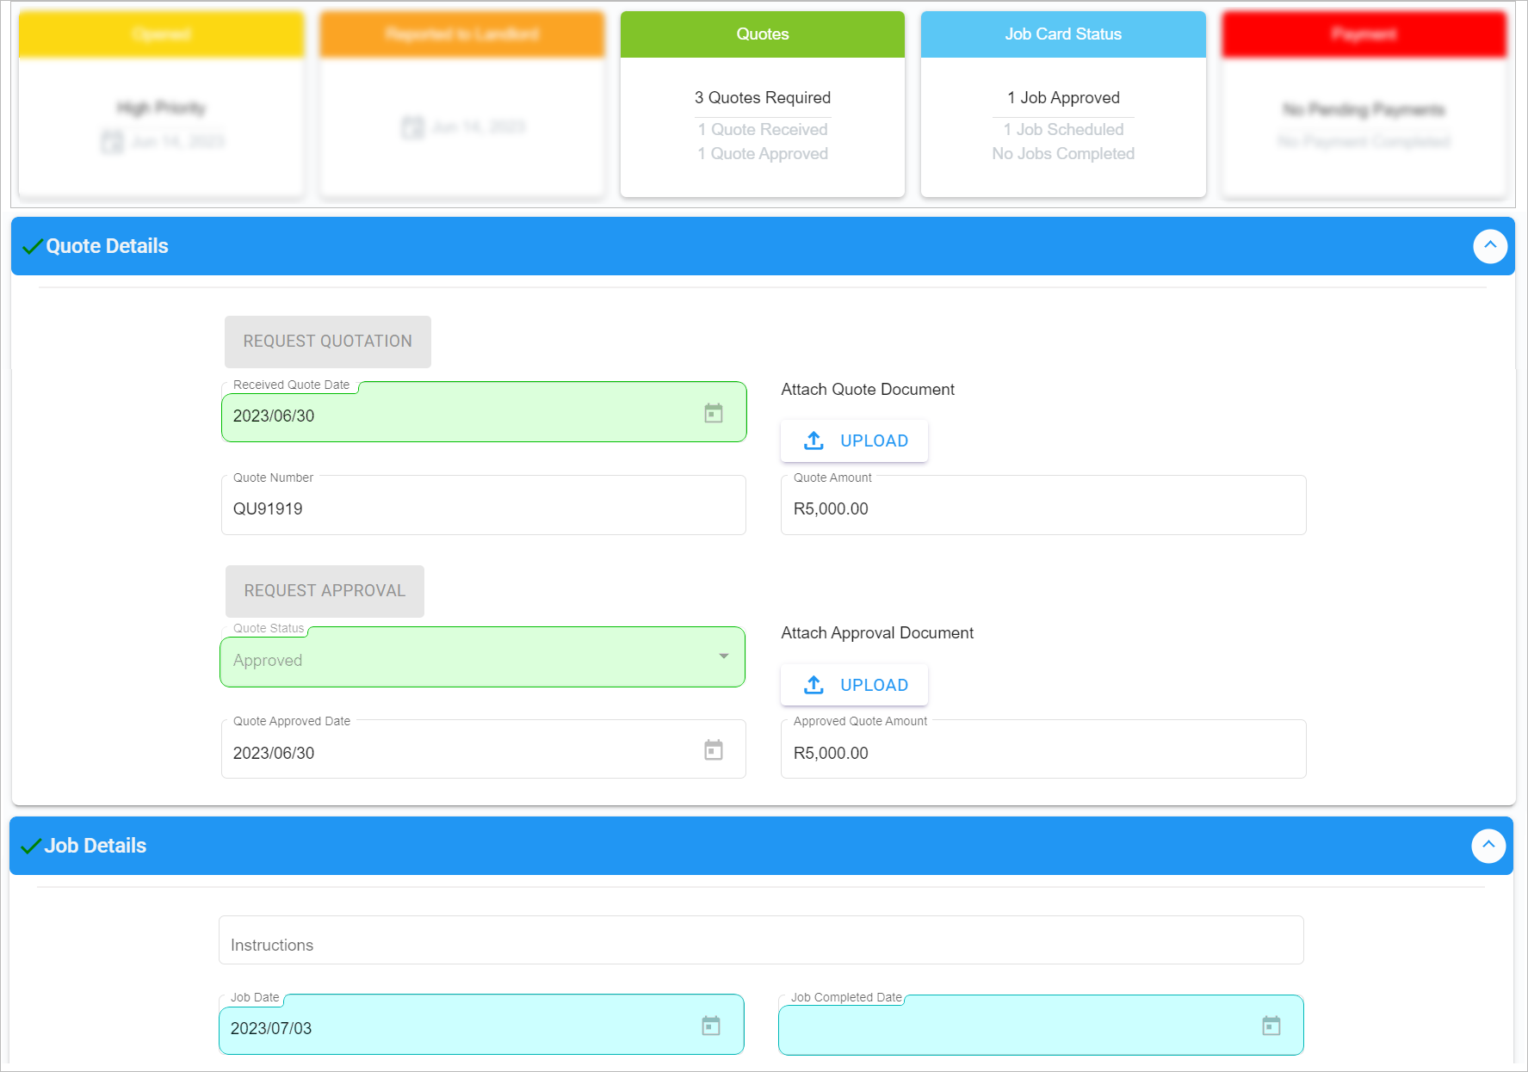The width and height of the screenshot is (1528, 1072).
Task: Click 'No Pending Payments' text
Action: click(x=1364, y=109)
